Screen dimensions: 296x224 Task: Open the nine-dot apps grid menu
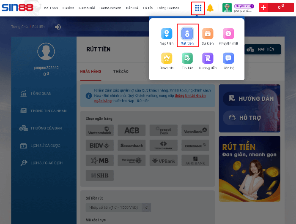coord(198,8)
